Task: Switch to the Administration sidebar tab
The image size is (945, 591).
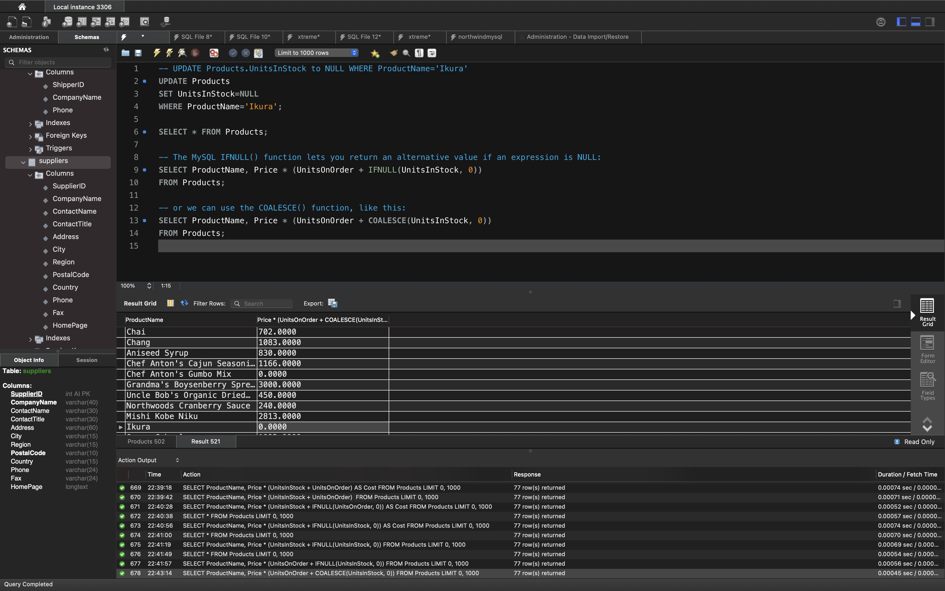Action: [29, 37]
